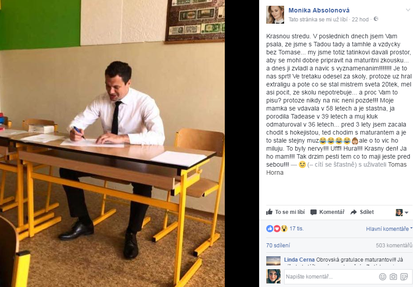Click the public globe privacy icon
This screenshot has width=413, height=287.
(376, 19)
